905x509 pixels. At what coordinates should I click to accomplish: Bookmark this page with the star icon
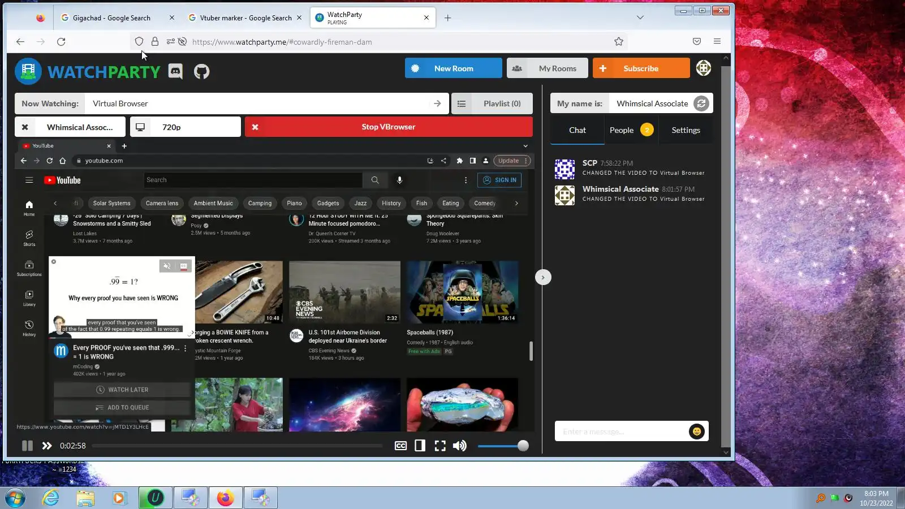coord(619,41)
